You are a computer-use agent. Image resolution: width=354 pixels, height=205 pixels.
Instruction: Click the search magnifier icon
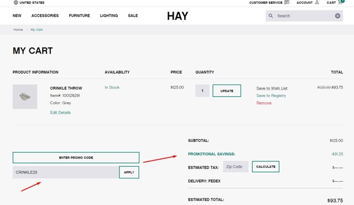coord(270,15)
